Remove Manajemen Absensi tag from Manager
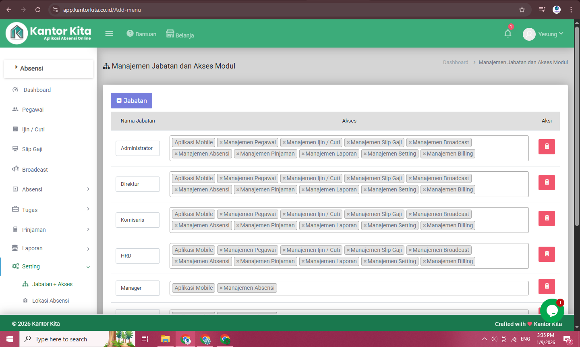Screen dimensions: 580x347 tap(221, 288)
